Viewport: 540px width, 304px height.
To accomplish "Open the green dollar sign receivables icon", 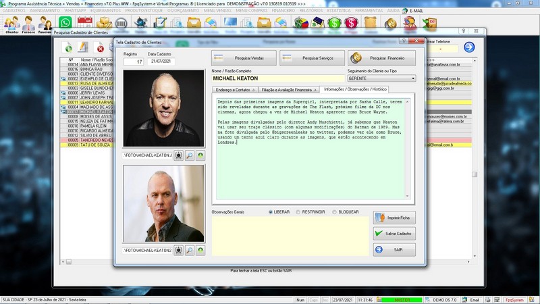I will coord(334,23).
